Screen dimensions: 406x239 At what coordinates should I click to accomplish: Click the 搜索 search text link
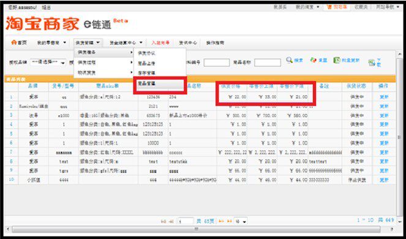pyautogui.click(x=298, y=60)
